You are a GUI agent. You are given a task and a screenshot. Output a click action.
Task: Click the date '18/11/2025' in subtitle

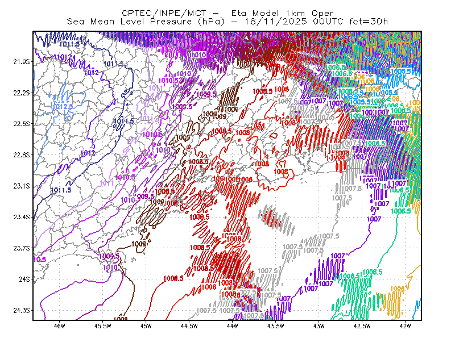click(276, 22)
